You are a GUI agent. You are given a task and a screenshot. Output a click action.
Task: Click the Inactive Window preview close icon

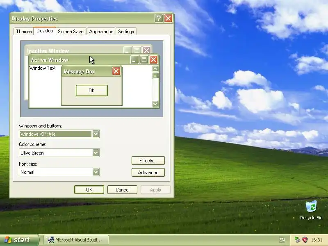(x=147, y=50)
